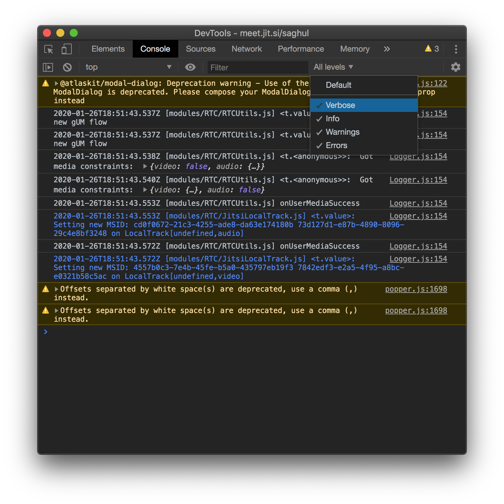Open Logger.js:154 link for video MSID entry

coord(418,259)
